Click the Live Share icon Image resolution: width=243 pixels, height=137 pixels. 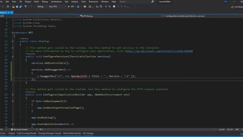click(x=232, y=7)
